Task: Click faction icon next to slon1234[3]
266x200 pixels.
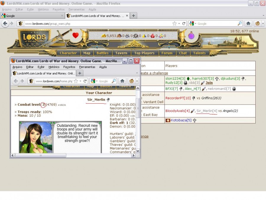Action: (188, 79)
